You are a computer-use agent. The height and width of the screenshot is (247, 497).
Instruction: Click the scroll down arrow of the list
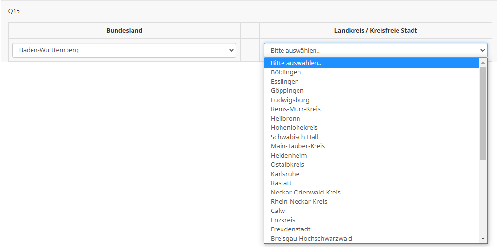483,239
